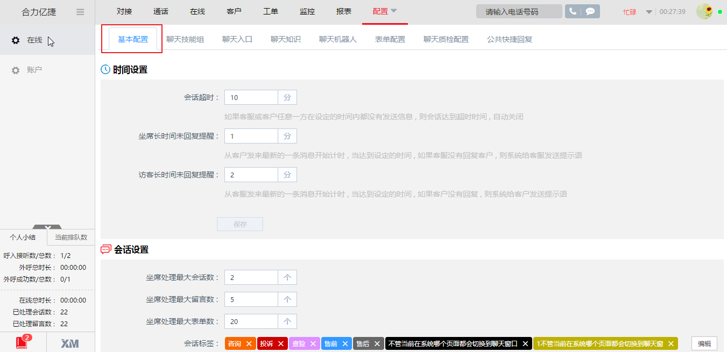Collapse the 个人小结 panel arrow
The height and width of the screenshot is (352, 727).
click(47, 227)
